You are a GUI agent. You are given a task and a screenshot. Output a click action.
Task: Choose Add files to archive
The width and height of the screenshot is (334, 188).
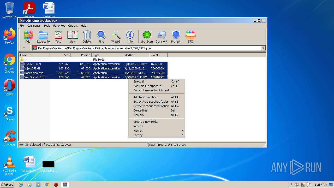[157, 97]
